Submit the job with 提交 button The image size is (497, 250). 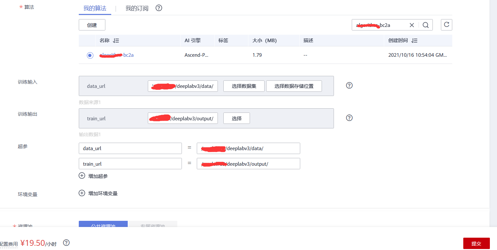[476, 244]
